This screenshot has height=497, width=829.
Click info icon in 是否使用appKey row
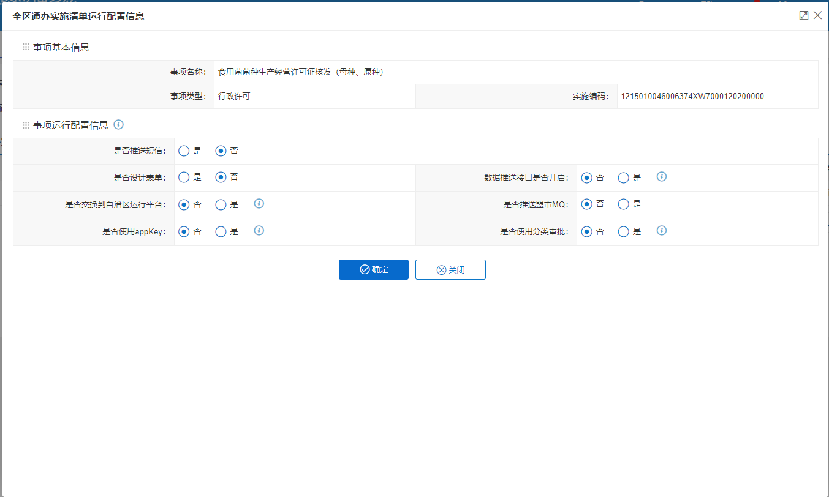[x=259, y=231]
